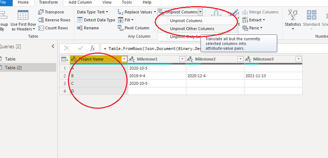Click the Extract ABC 123 icon
The image size is (328, 158).
pos(245,20)
